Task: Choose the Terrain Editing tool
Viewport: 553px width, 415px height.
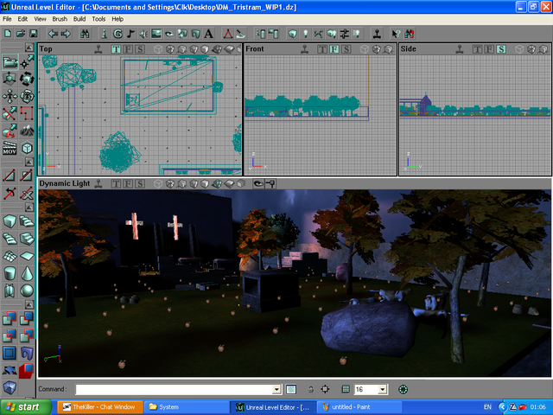Action: point(27,131)
